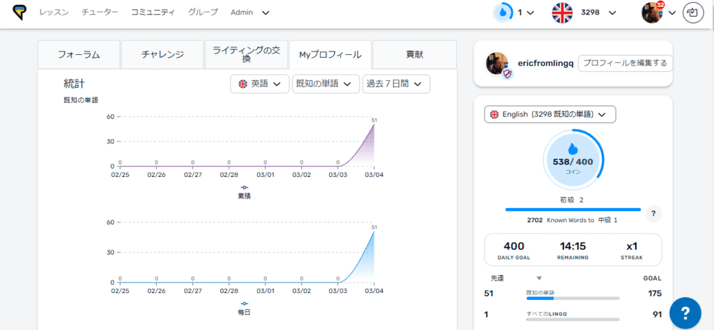
Task: Expand the 英語 language dropdown
Action: coord(259,84)
